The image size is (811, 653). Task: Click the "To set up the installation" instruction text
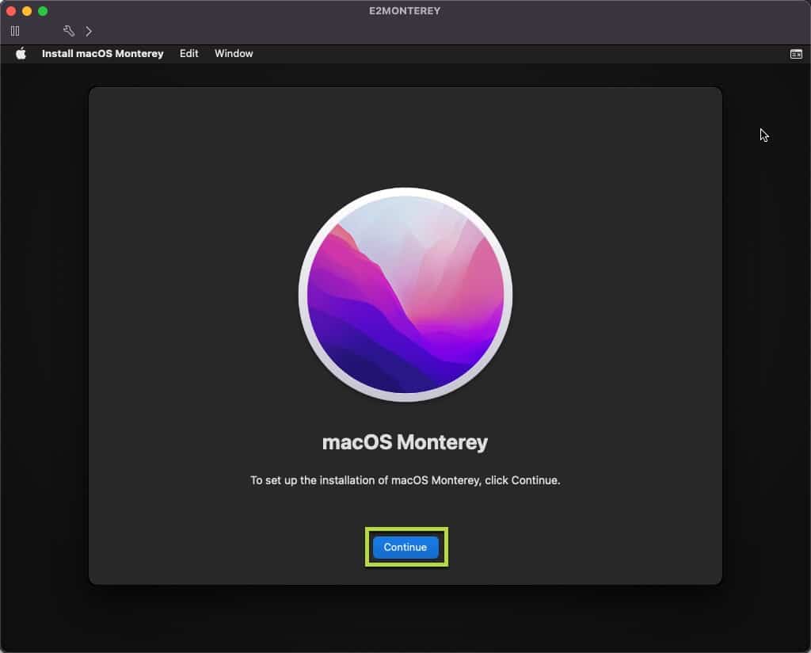(x=405, y=481)
